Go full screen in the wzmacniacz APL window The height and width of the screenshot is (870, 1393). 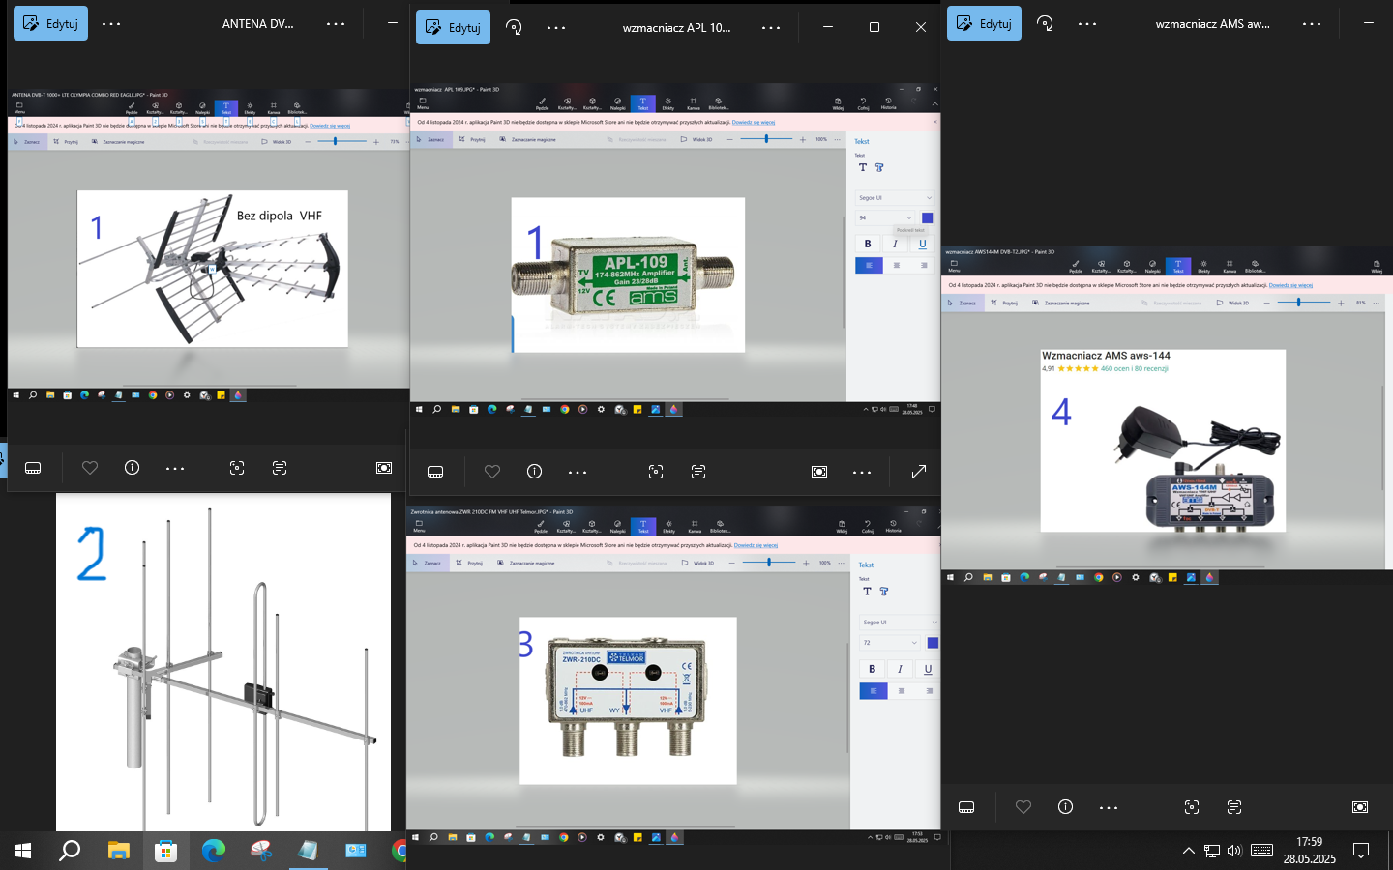click(x=919, y=472)
